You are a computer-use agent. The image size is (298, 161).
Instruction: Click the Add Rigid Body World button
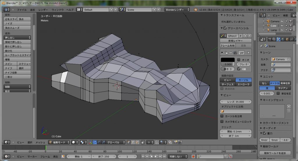click(275, 153)
